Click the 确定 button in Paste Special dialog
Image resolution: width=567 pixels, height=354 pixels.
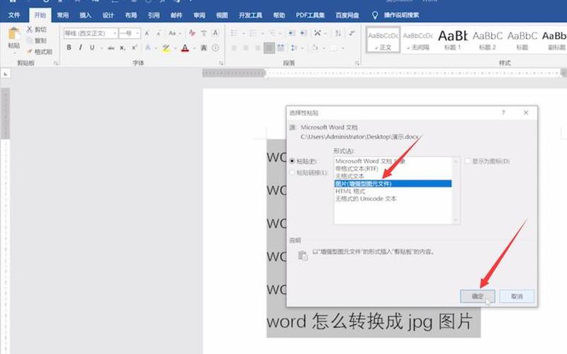pos(477,296)
